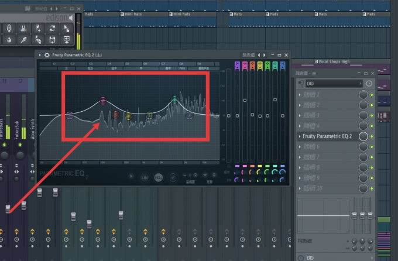
Task: Click the green band 5 filter type icon
Action: click(267, 66)
